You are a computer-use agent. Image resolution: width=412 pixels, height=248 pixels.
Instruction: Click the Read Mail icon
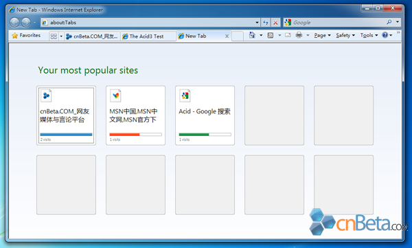(288, 35)
